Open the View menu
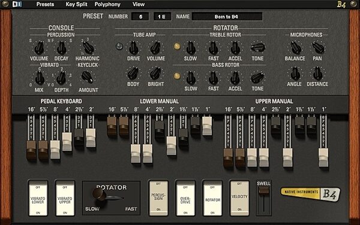The width and height of the screenshot is (360, 225). pyautogui.click(x=139, y=4)
